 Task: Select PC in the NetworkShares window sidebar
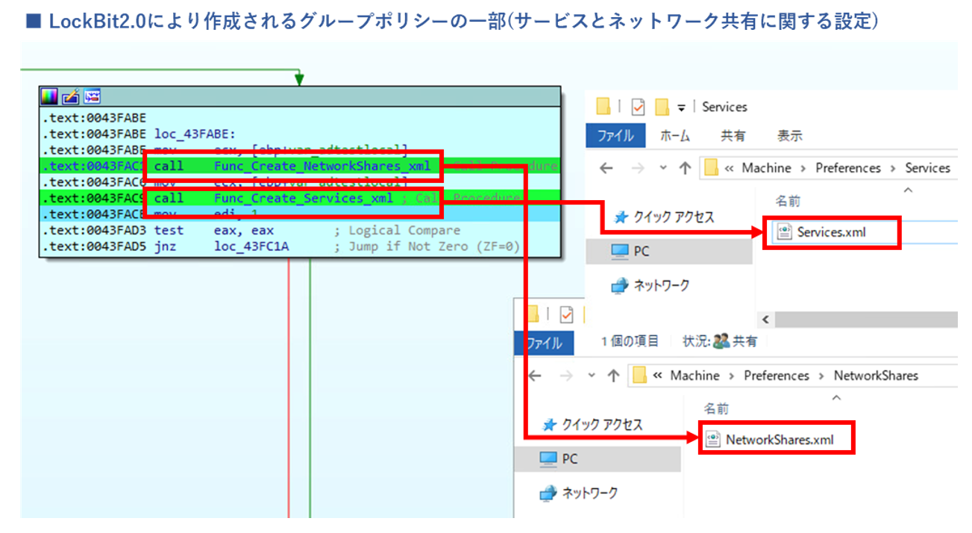[x=568, y=459]
